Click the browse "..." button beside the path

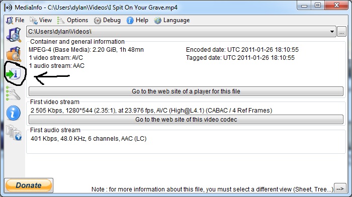(x=341, y=32)
